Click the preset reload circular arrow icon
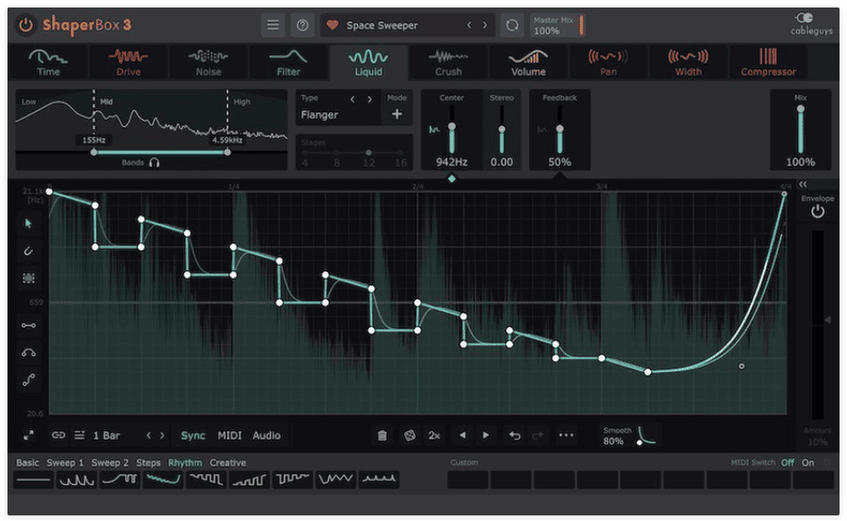This screenshot has width=847, height=521. 512,25
